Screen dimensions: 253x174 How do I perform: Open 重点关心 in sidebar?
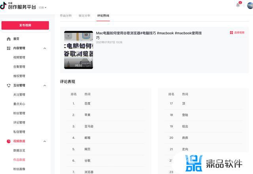pyautogui.click(x=19, y=104)
